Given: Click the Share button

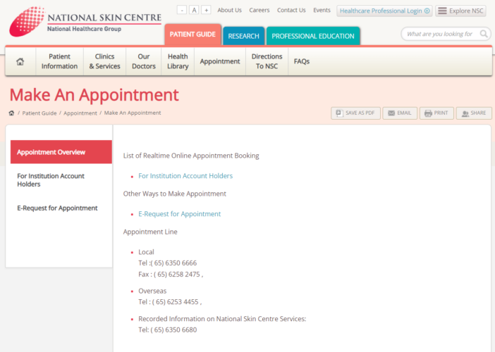Looking at the screenshot, I should click(x=474, y=113).
